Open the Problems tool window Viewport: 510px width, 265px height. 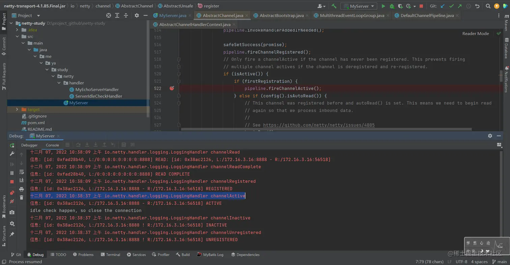pos(83,255)
